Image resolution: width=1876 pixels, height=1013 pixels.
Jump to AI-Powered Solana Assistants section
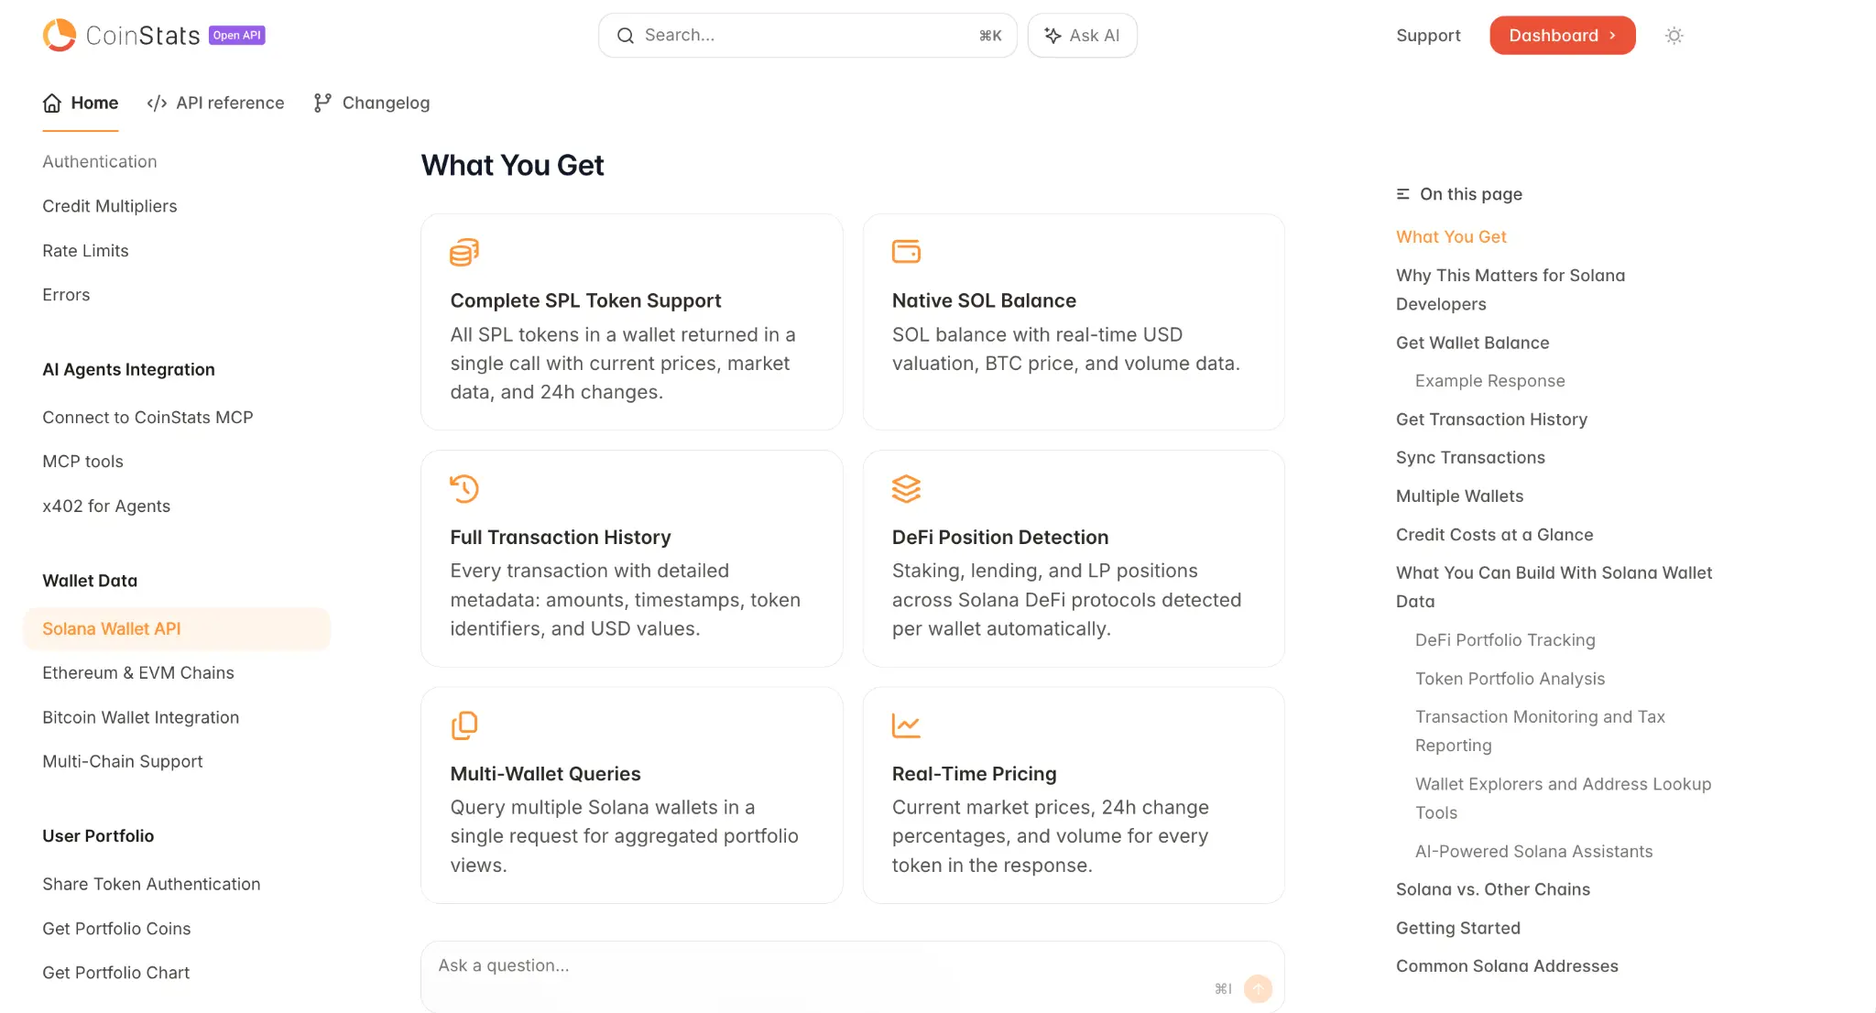pyautogui.click(x=1534, y=852)
